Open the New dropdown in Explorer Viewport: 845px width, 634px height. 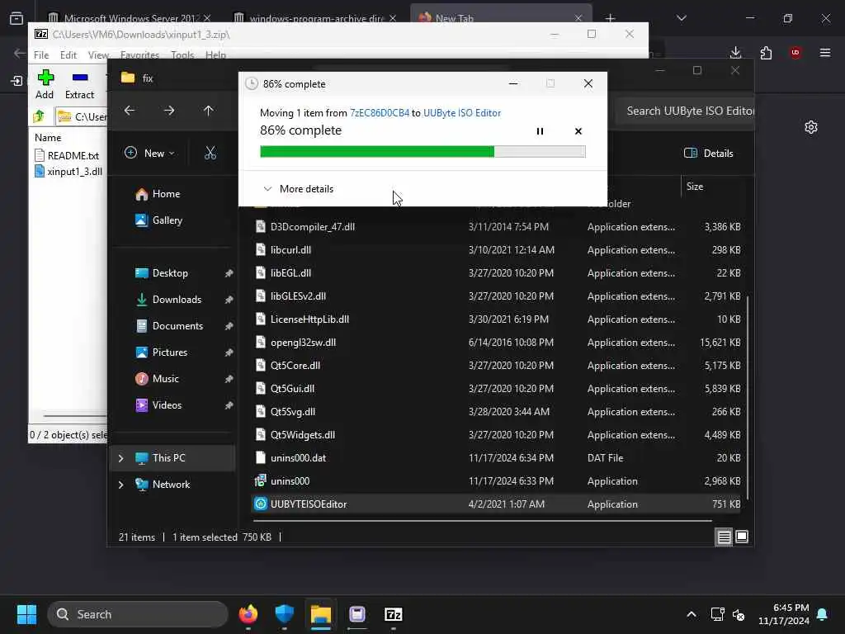(149, 153)
